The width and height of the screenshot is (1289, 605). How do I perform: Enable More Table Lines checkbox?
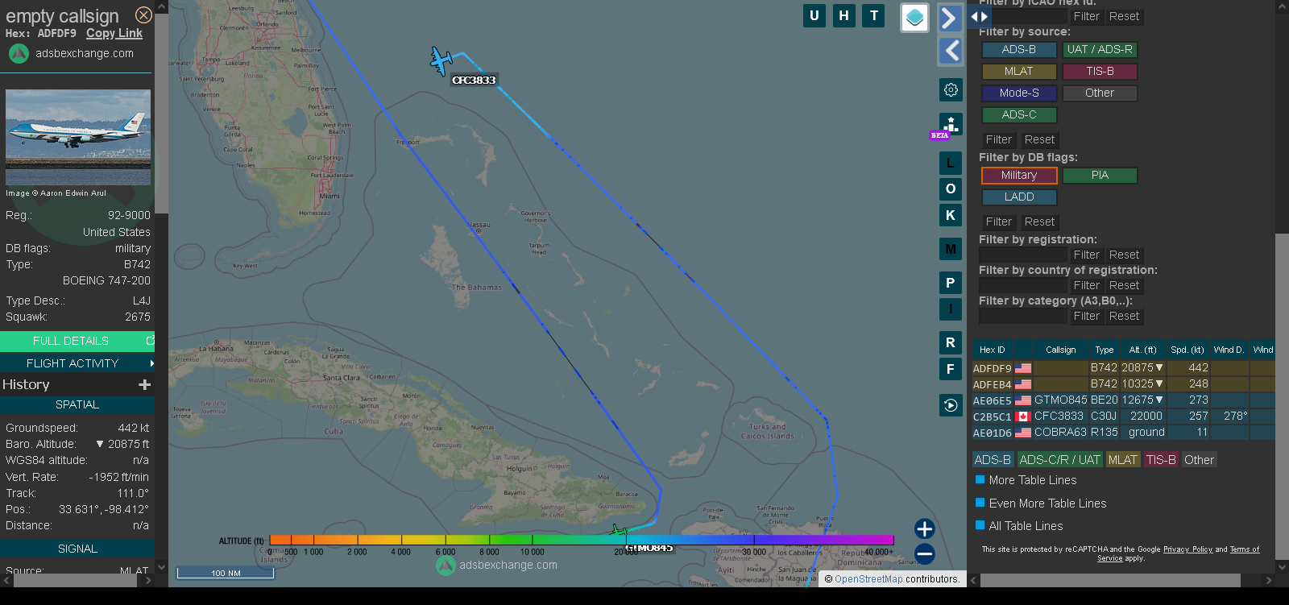(x=980, y=479)
